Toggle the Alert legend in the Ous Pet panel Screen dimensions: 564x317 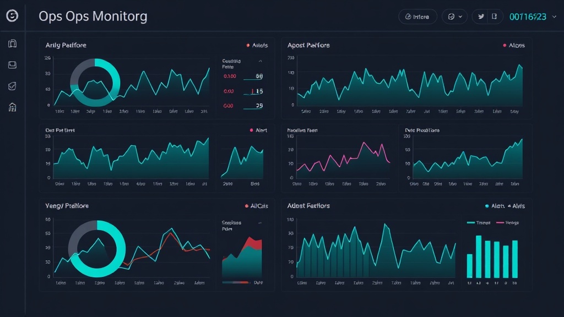click(258, 130)
